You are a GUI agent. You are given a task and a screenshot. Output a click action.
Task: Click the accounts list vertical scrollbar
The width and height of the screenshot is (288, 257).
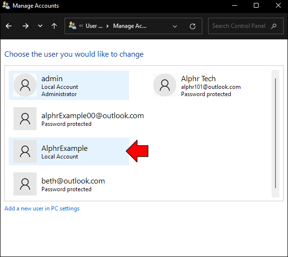(x=275, y=134)
